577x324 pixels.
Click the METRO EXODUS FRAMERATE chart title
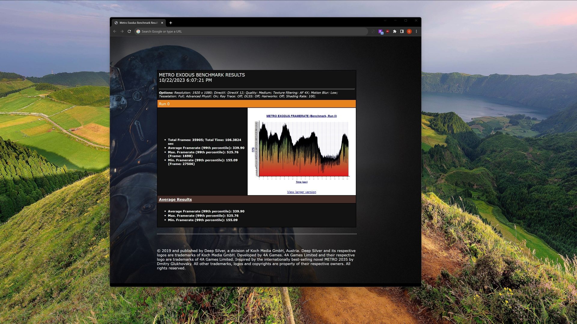[x=301, y=116]
